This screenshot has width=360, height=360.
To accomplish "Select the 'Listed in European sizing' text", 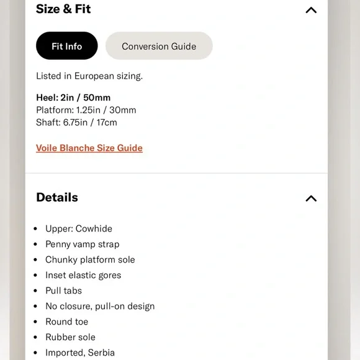I will click(89, 76).
